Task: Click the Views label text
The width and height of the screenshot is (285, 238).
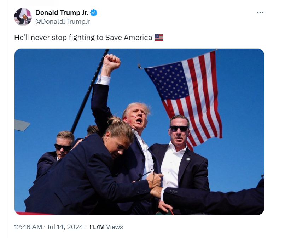Action: 115,227
